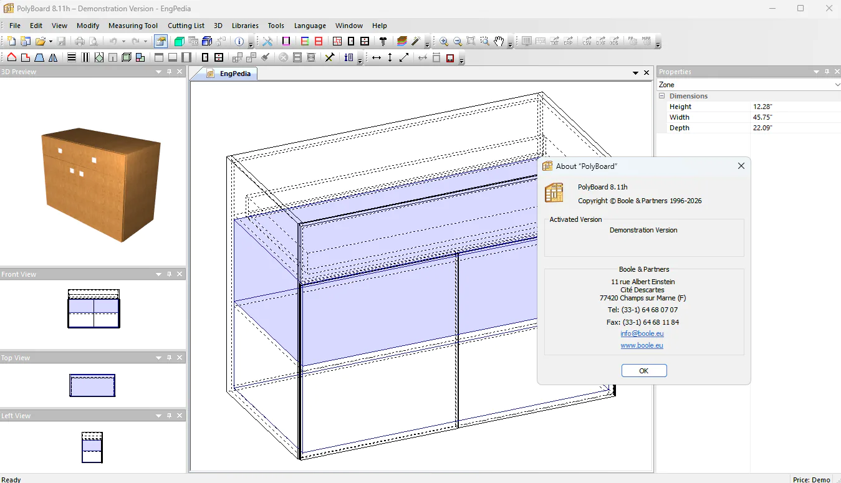The width and height of the screenshot is (841, 483).
Task: Click the Front View cabinet thumbnail
Action: click(x=94, y=308)
